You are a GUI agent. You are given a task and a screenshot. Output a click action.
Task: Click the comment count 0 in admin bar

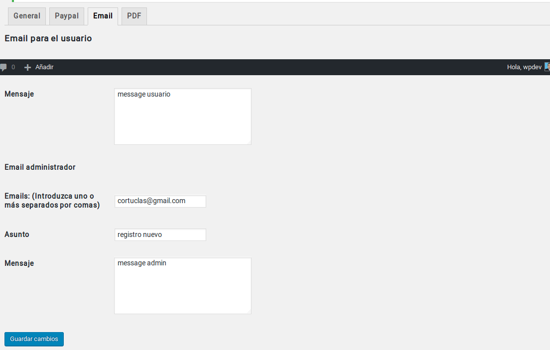[13, 67]
